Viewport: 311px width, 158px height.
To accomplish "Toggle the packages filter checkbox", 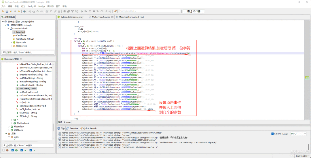I will click(3, 150).
